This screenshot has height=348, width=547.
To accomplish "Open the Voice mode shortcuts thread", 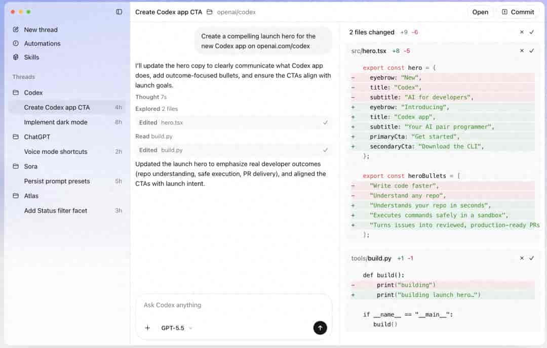I will (x=67, y=152).
